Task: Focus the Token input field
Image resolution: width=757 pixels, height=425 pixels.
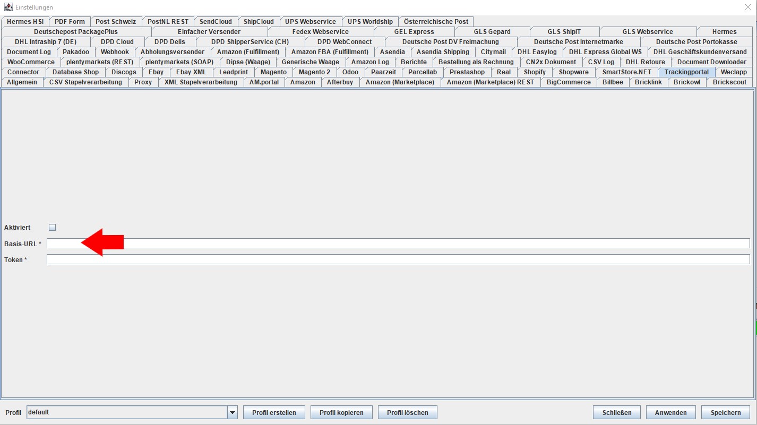Action: pos(398,259)
